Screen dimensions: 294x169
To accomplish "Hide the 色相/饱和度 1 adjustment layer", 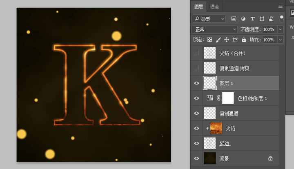I will pyautogui.click(x=196, y=98).
